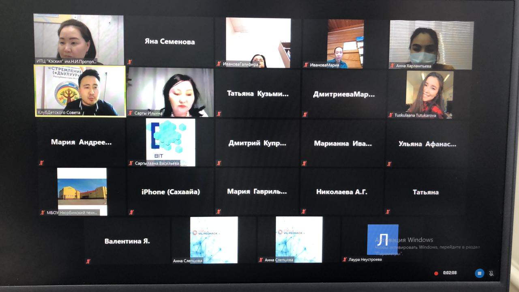Click muted mic icon on iPhone (Сахаайа) tile
Screen dimensions: 519x292
131,212
